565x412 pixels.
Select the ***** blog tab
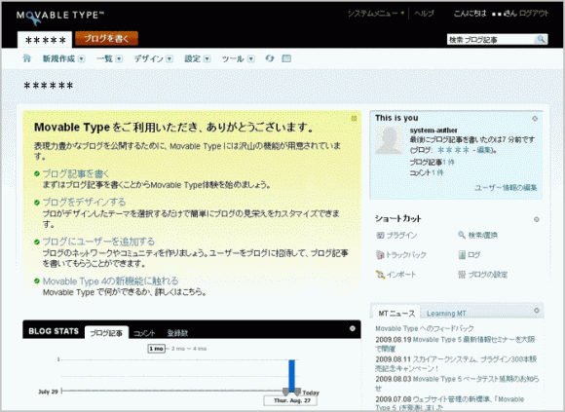pyautogui.click(x=45, y=40)
